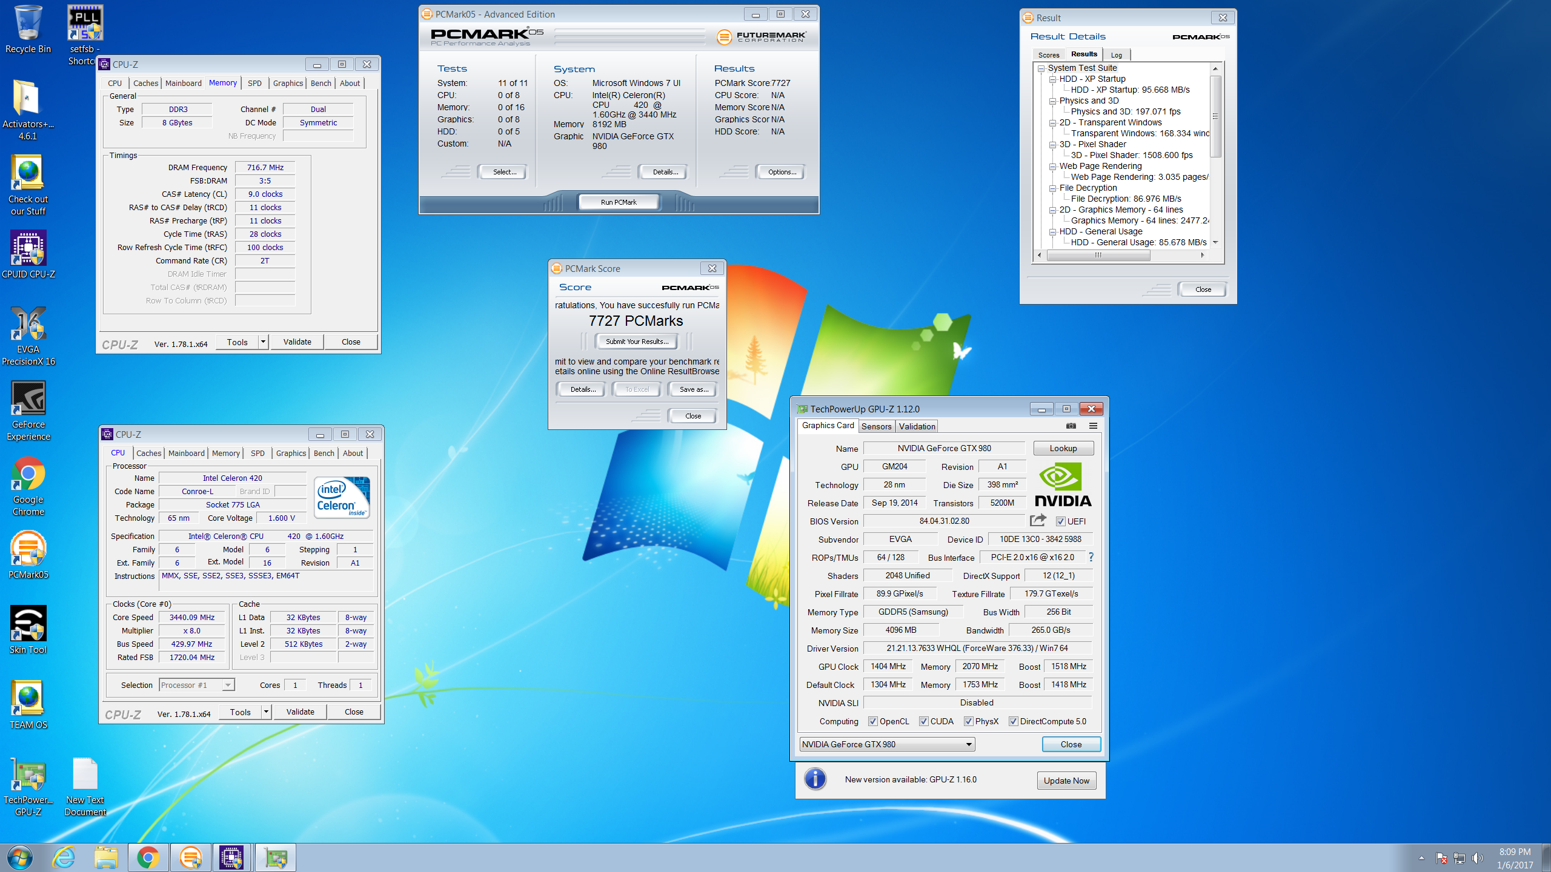Click network icon in system tray

pos(1460,858)
